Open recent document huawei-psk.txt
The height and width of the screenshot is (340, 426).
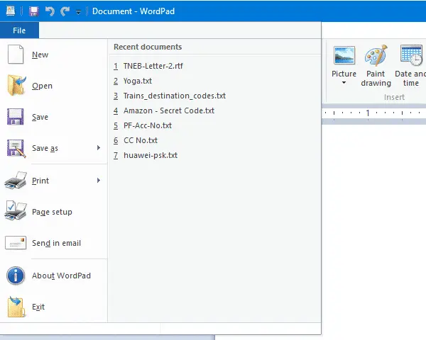(x=214, y=155)
